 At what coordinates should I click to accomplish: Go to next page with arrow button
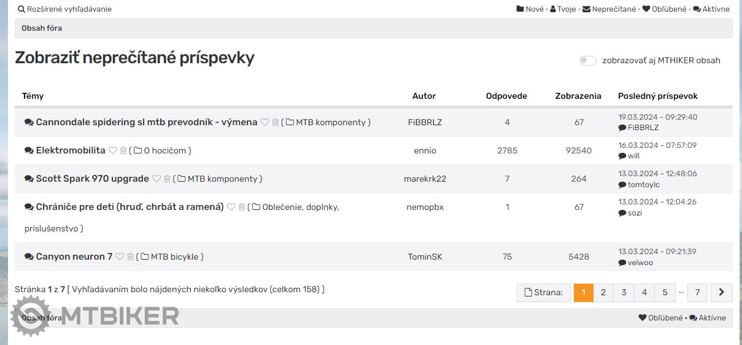coord(721,293)
